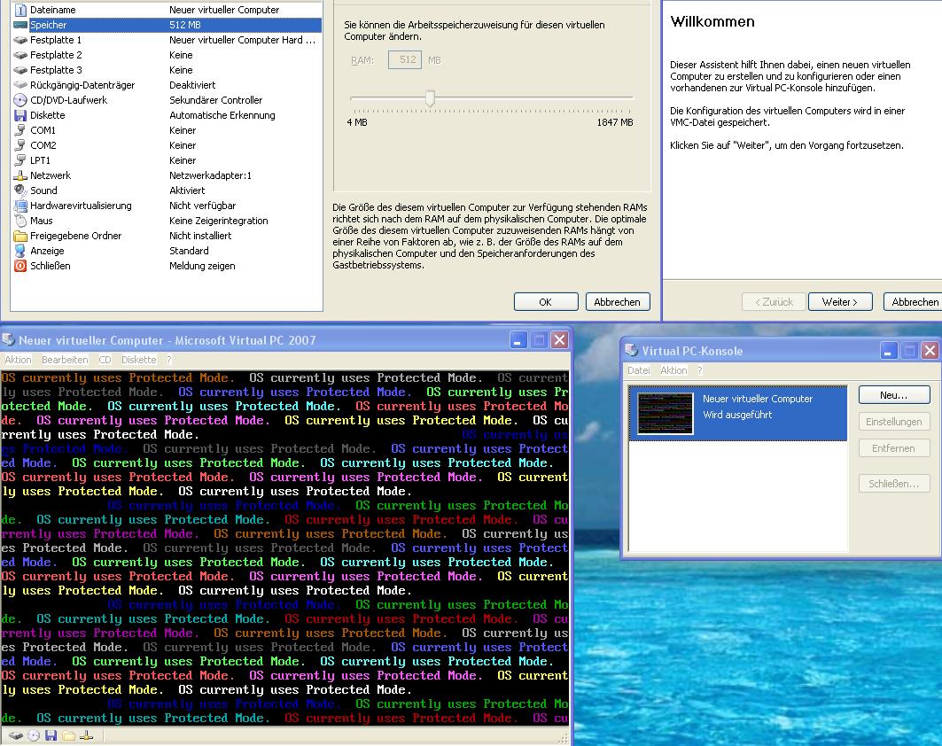This screenshot has height=746, width=942.
Task: Click the VM window resize grip
Action: [564, 739]
